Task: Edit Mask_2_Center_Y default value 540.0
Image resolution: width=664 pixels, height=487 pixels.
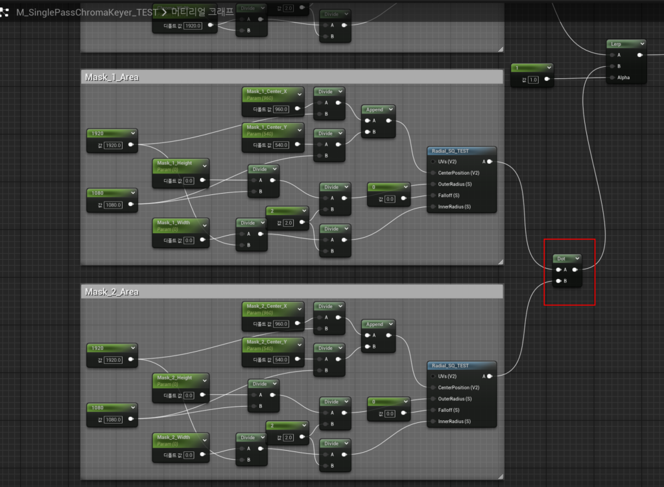Action: point(281,360)
